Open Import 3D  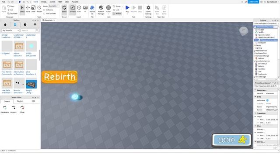tap(92, 10)
